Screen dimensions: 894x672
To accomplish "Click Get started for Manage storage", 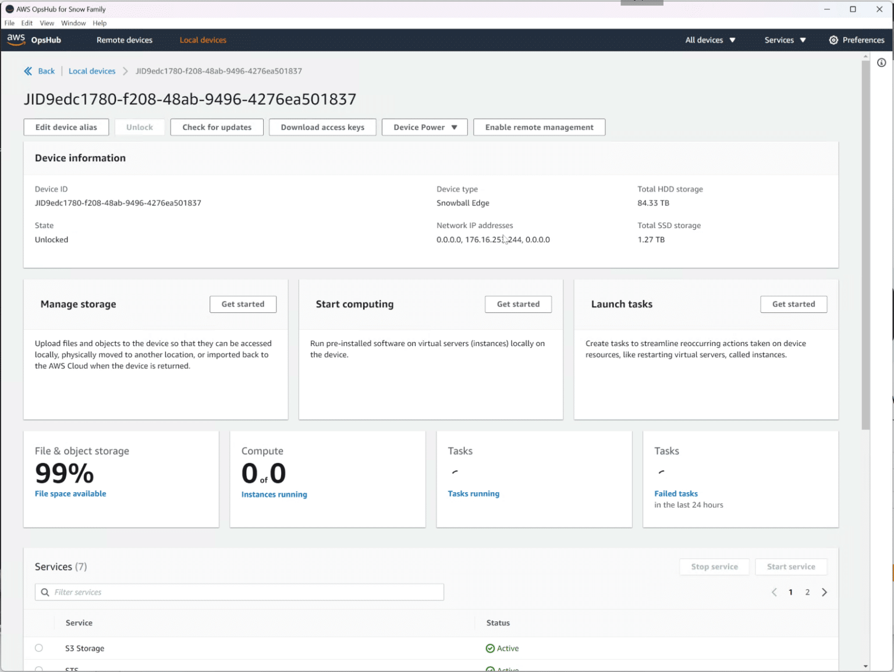I will coord(243,304).
